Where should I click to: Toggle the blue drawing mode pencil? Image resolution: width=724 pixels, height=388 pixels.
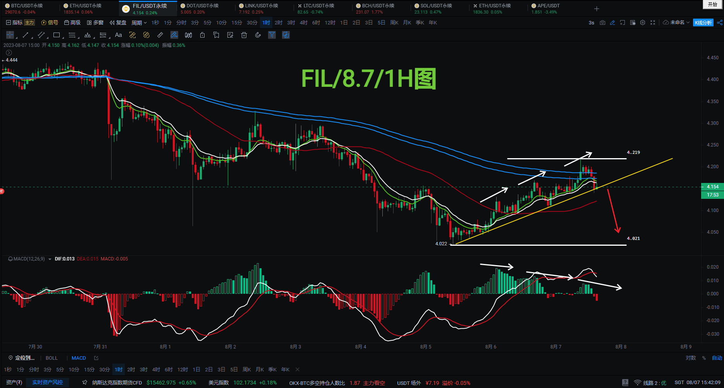[174, 35]
